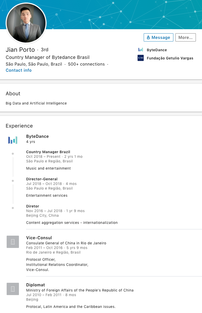The image size is (202, 313).
Task: Click the 4 yrs ByteDance duration
Action: 31,142
